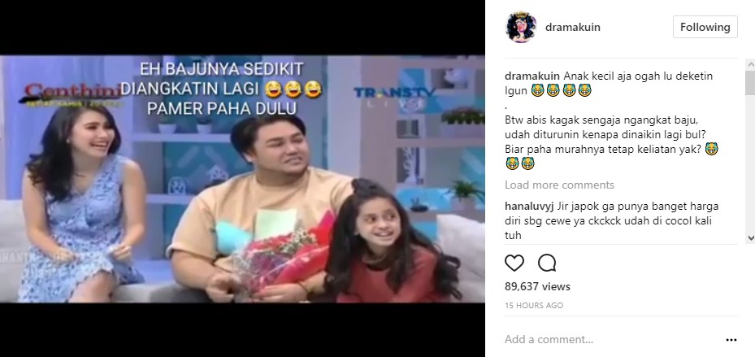Click comments scrollbar up arrow

coord(750,64)
